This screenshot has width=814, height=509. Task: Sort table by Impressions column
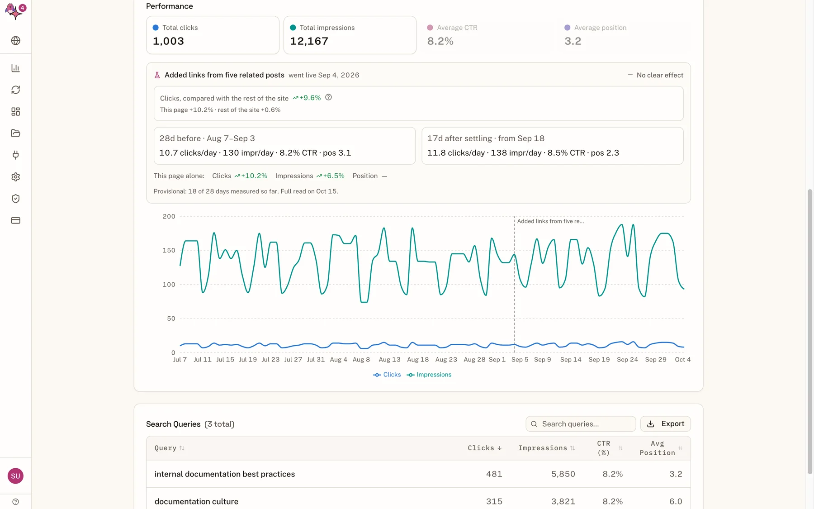(x=547, y=448)
